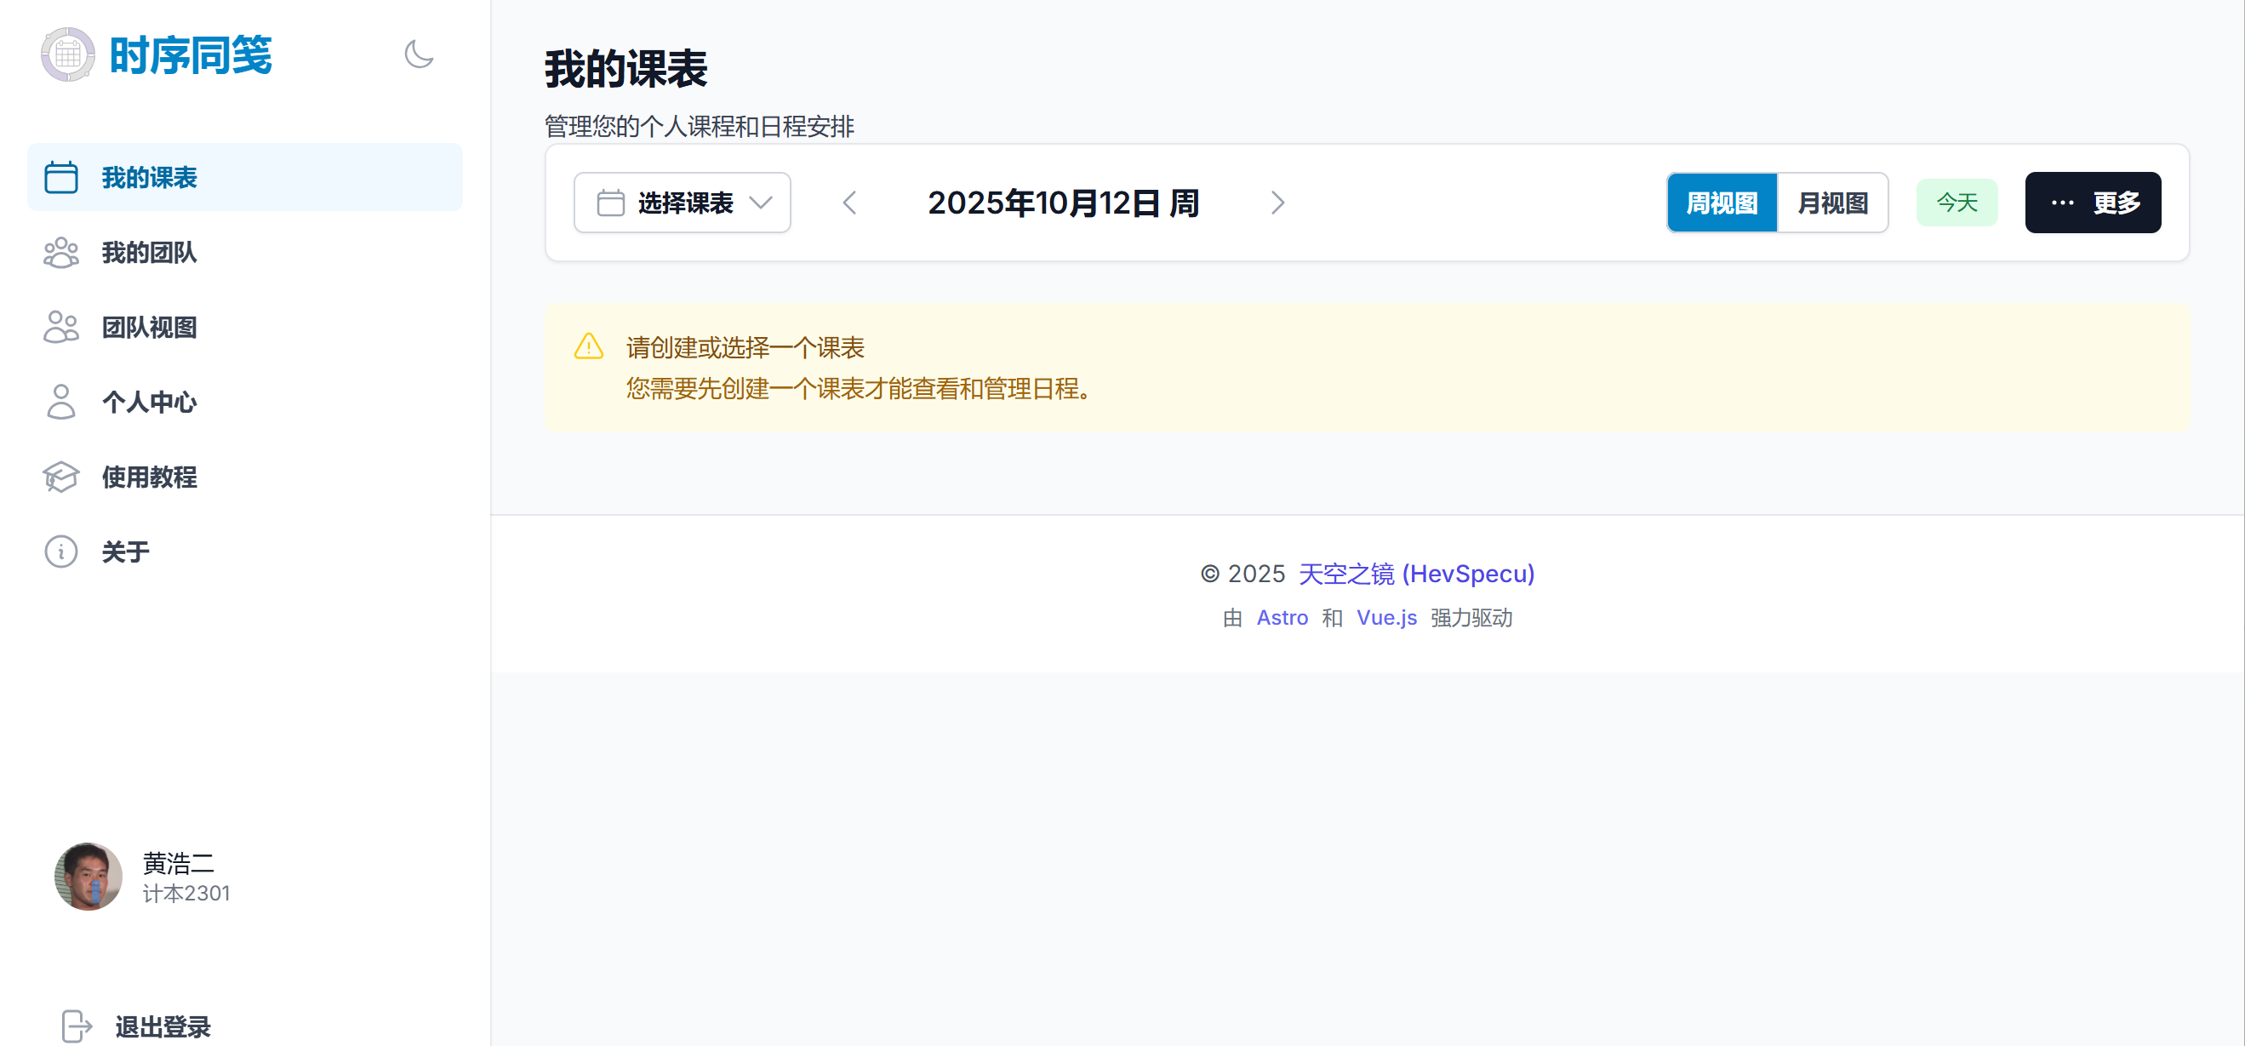Go to next week with right chevron
The height and width of the screenshot is (1046, 2245).
(1277, 203)
